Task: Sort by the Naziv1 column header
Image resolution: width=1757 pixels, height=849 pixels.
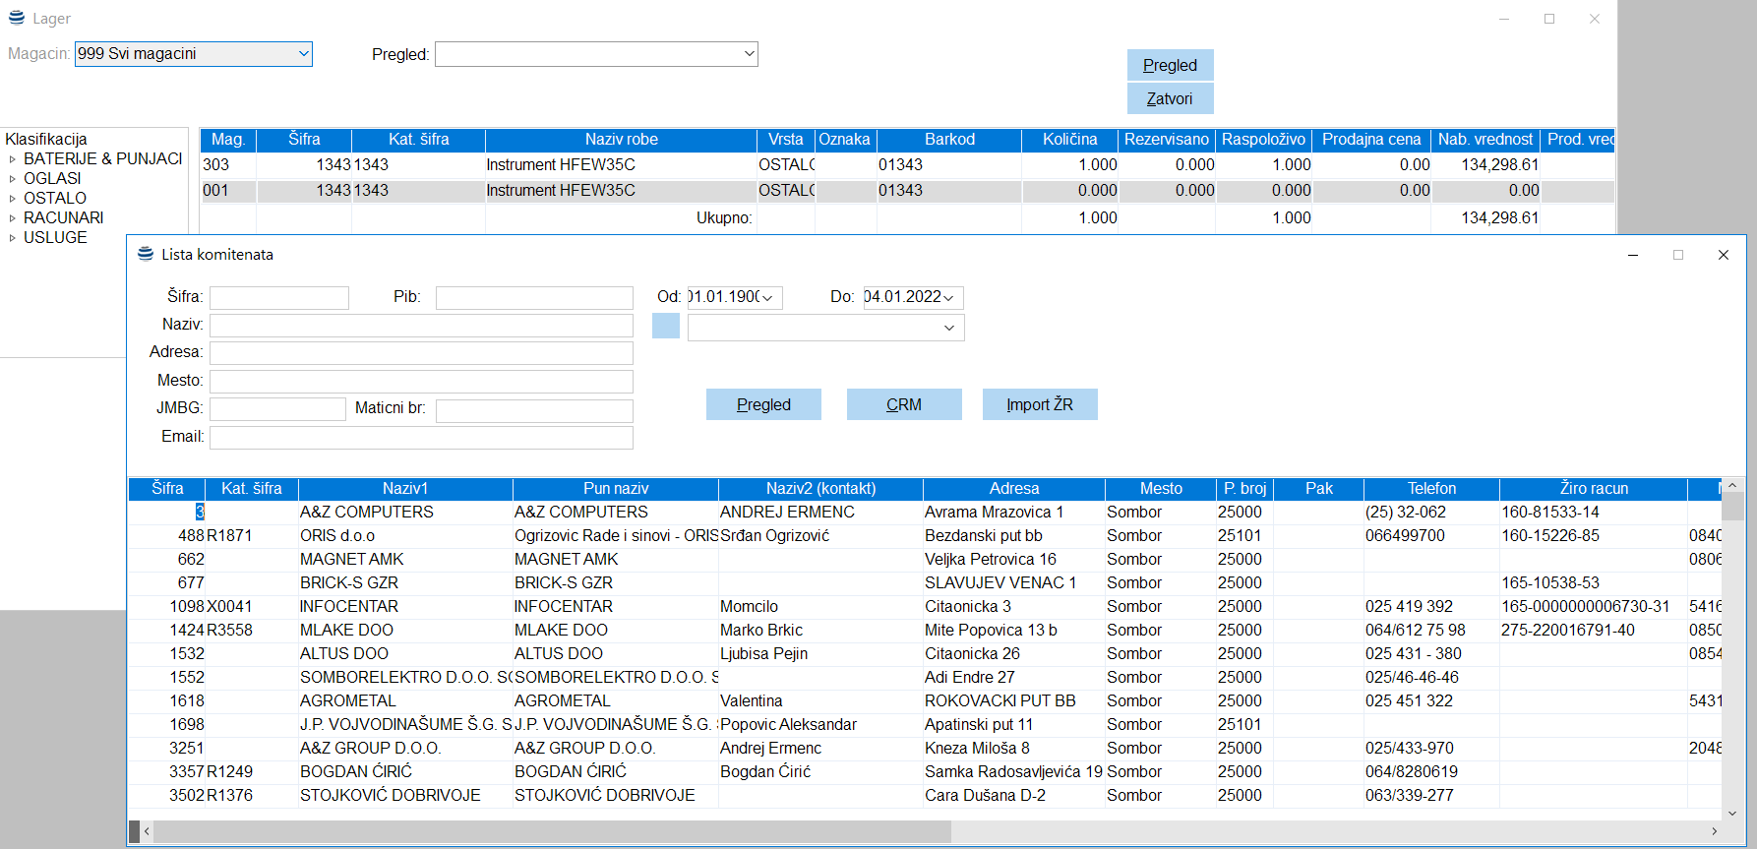Action: (x=404, y=489)
